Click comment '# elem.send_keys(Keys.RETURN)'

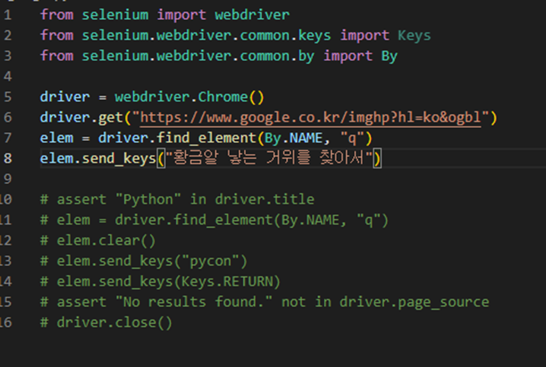160,282
